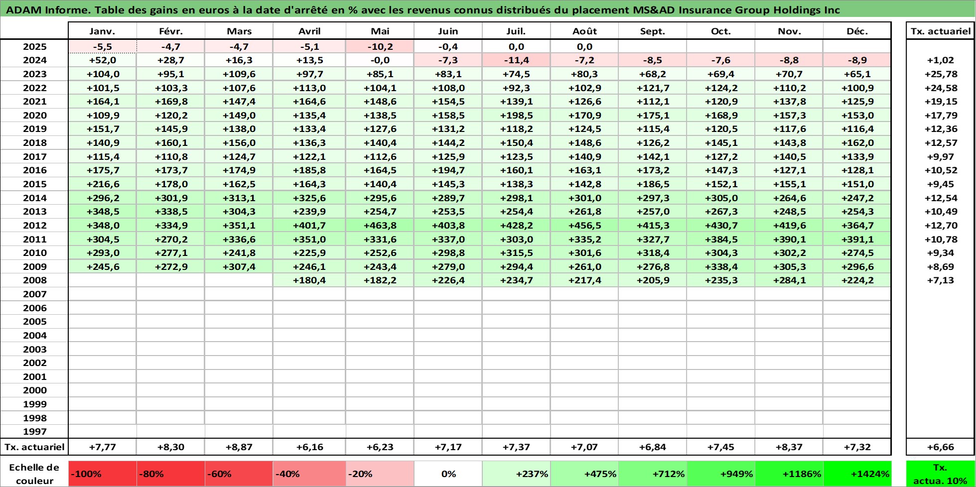
Task: Click the -5,5 cell for January 2025
Action: [x=102, y=46]
